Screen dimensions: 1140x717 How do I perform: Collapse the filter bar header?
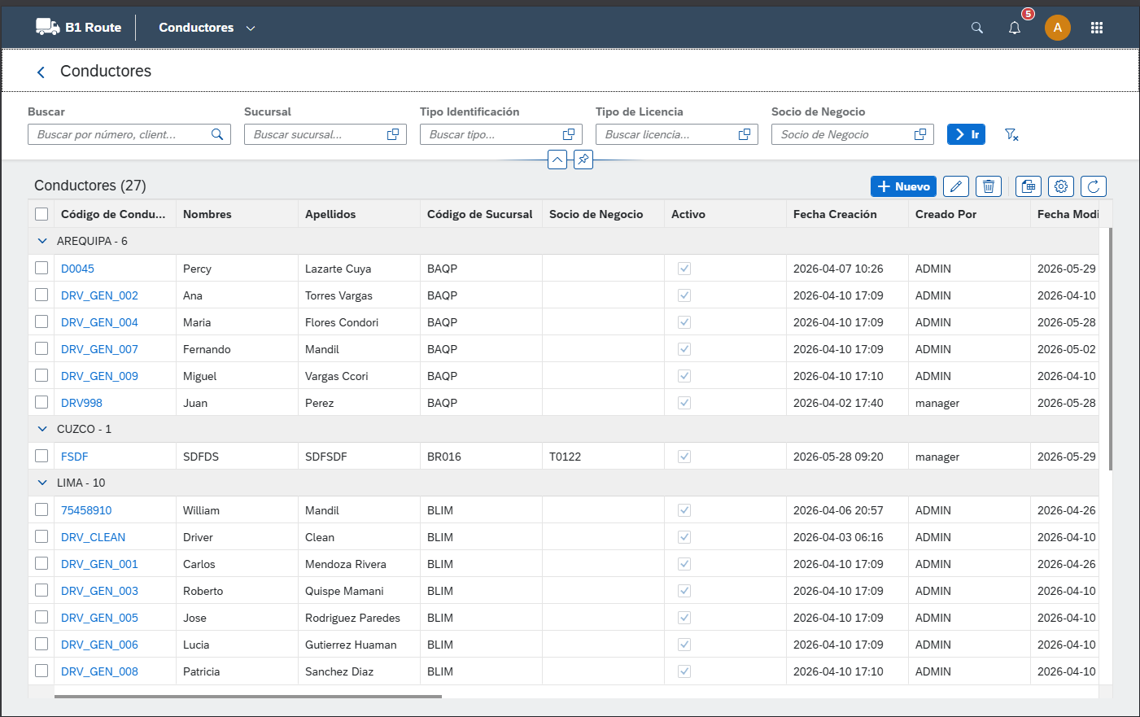[x=557, y=160]
